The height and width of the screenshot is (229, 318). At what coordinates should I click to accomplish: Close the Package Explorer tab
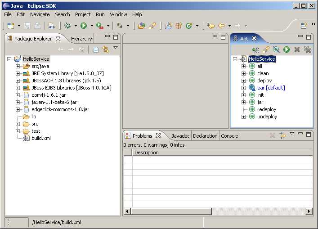(58, 38)
